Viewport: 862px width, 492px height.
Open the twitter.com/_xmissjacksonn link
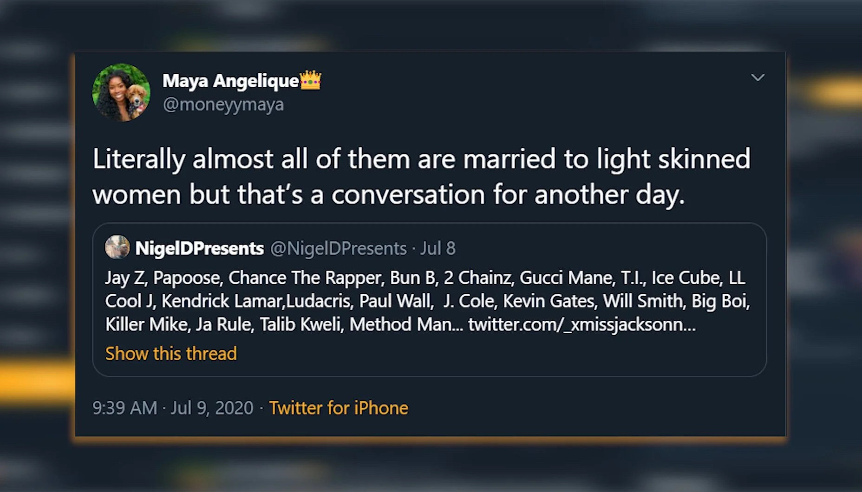[x=581, y=324]
